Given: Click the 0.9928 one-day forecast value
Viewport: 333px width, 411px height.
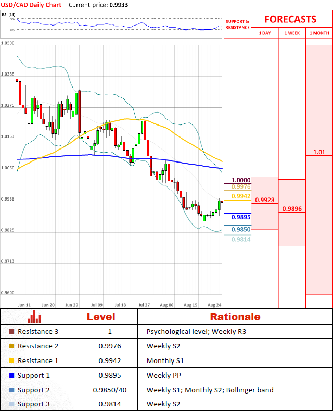Looking at the screenshot, I should [264, 200].
